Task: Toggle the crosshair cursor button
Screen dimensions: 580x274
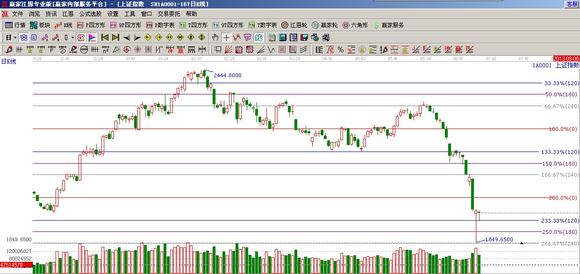Action: coord(226,37)
